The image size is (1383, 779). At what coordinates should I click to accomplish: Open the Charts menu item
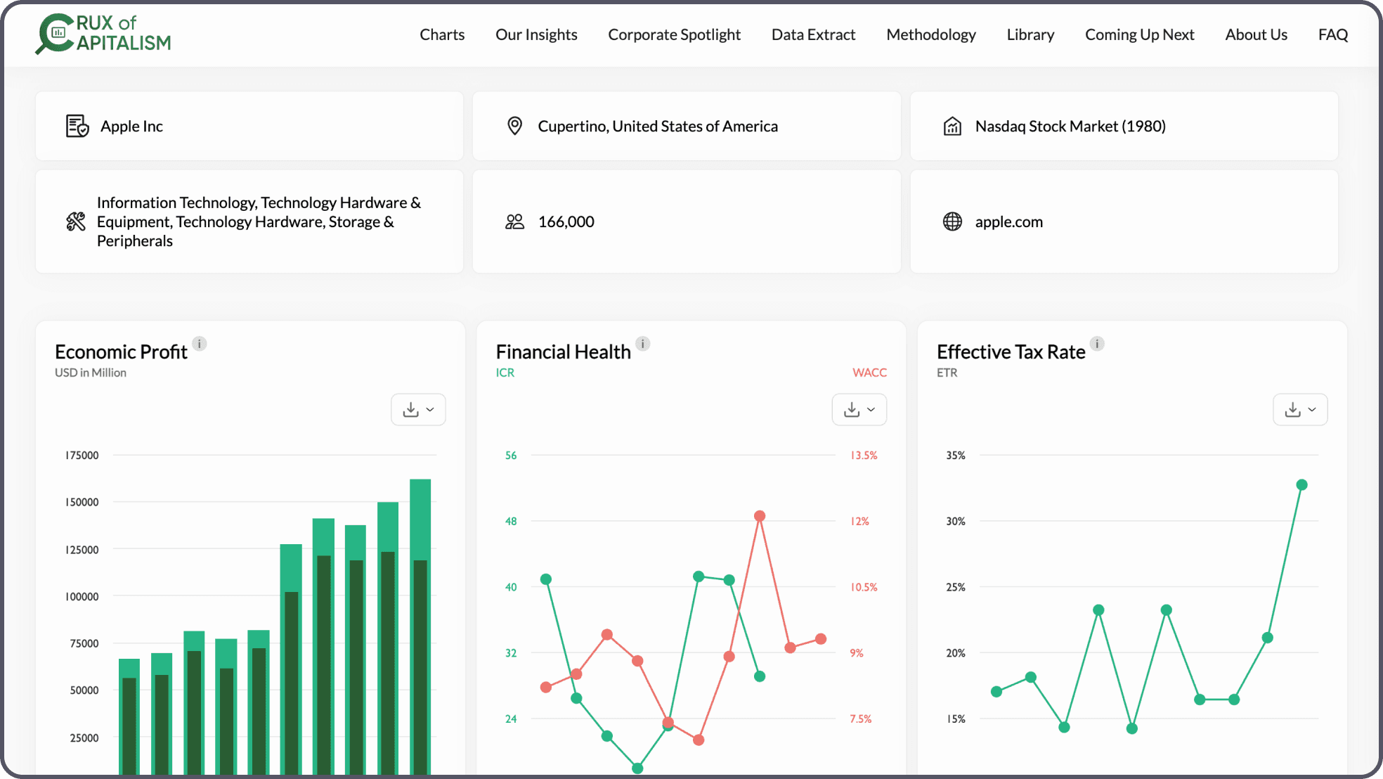click(442, 34)
